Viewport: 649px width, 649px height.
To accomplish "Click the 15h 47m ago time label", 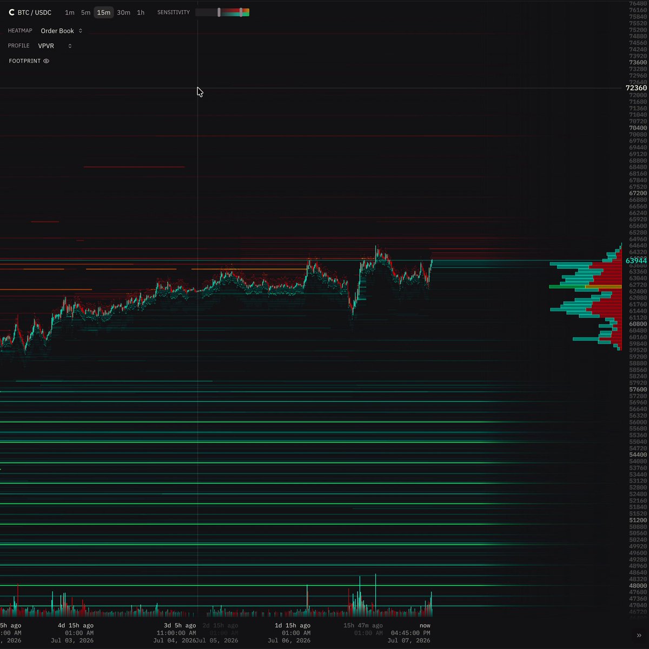I will [363, 625].
